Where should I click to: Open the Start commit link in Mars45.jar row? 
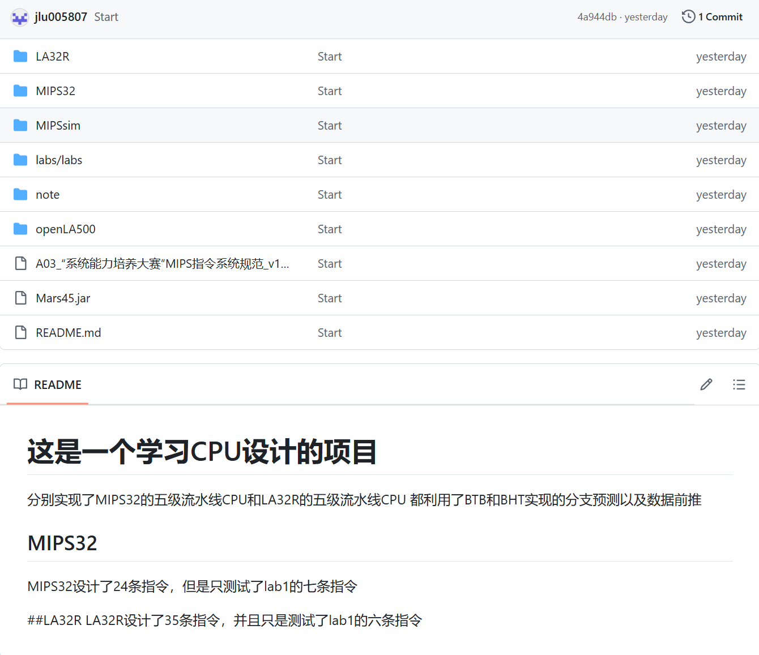[330, 298]
